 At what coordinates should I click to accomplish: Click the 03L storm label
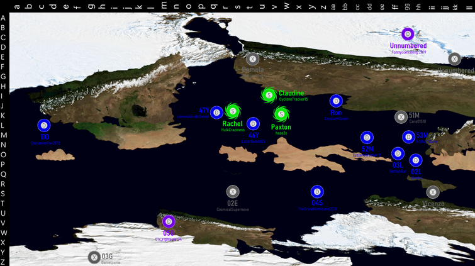point(398,165)
